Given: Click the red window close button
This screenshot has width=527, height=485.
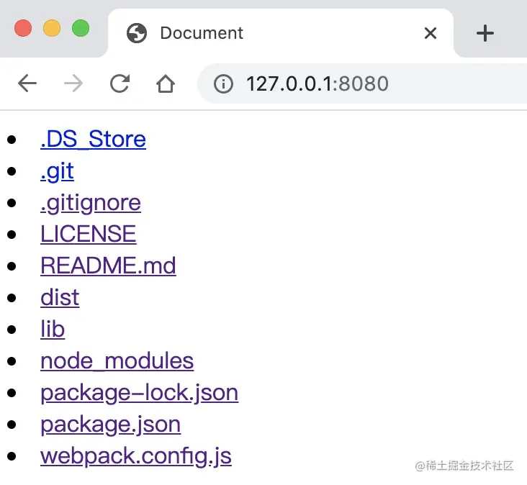Looking at the screenshot, I should [x=23, y=28].
